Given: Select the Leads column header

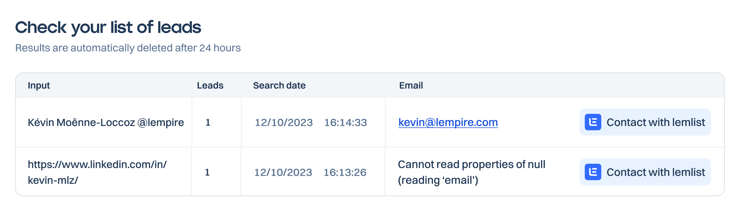Looking at the screenshot, I should coord(210,86).
